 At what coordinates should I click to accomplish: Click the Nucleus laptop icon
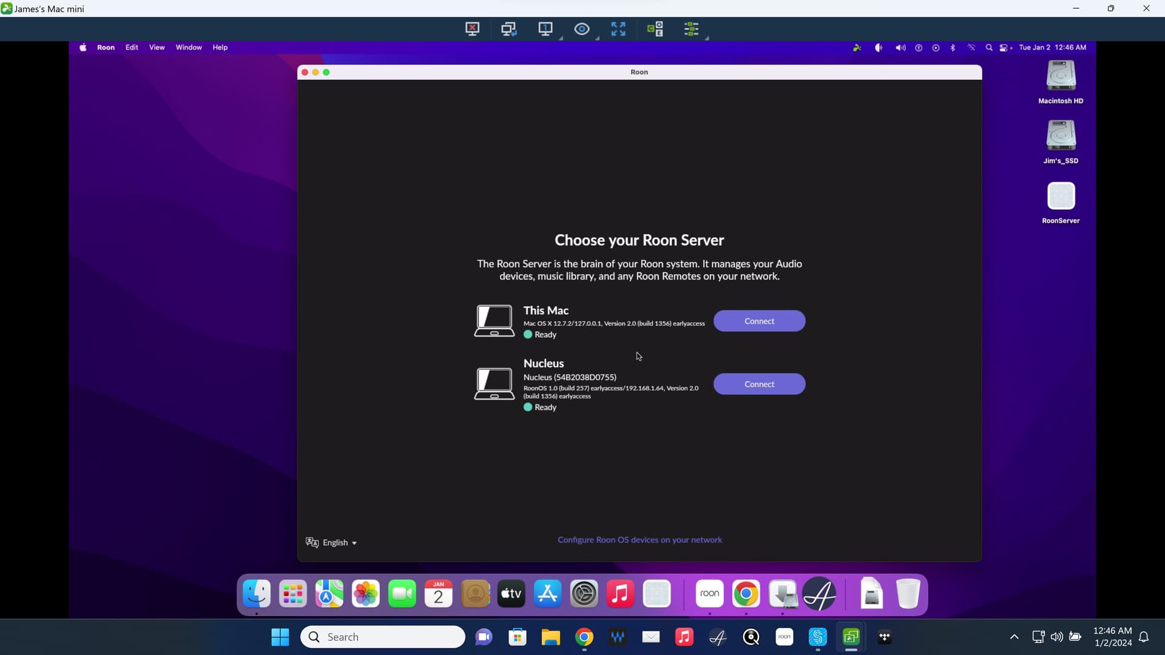(x=494, y=384)
